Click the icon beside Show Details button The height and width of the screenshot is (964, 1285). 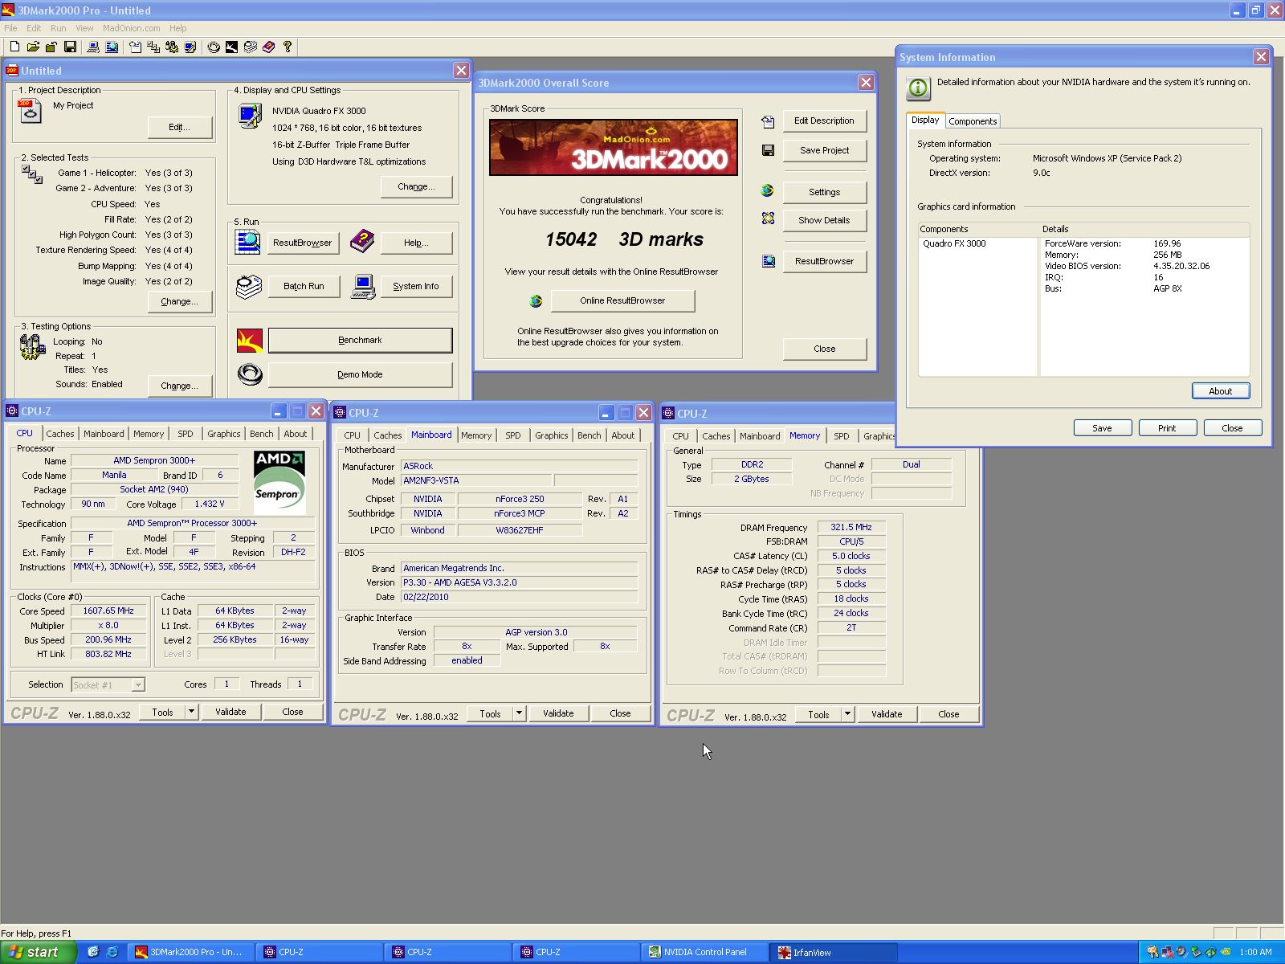(768, 219)
